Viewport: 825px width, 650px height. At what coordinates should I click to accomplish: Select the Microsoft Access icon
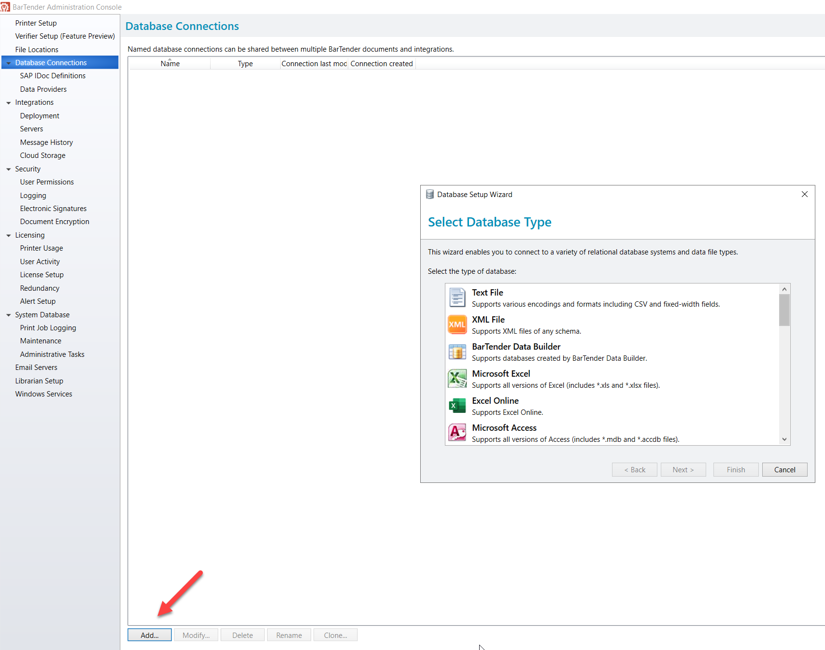pos(457,433)
